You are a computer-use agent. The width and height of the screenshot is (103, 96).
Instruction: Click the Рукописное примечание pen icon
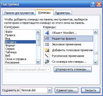(x=47, y=56)
